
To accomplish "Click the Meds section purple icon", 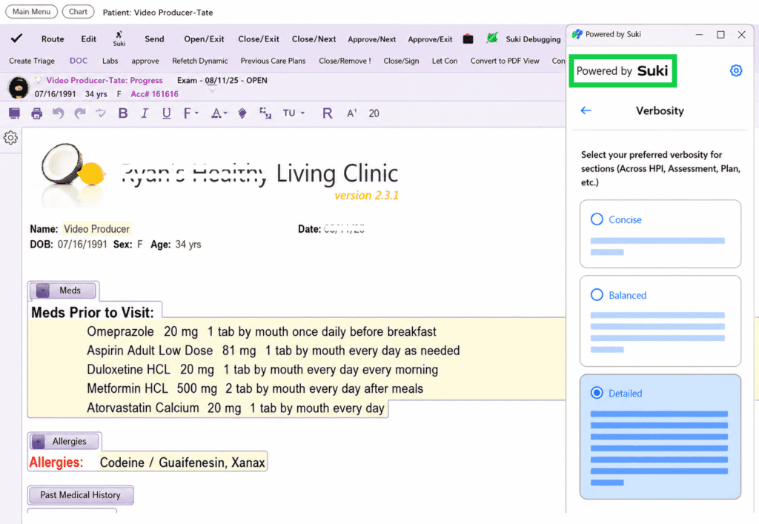I will (x=42, y=291).
